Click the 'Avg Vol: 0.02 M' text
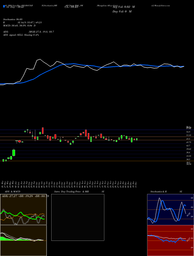The height and width of the screenshot is (256, 194). 124,7
